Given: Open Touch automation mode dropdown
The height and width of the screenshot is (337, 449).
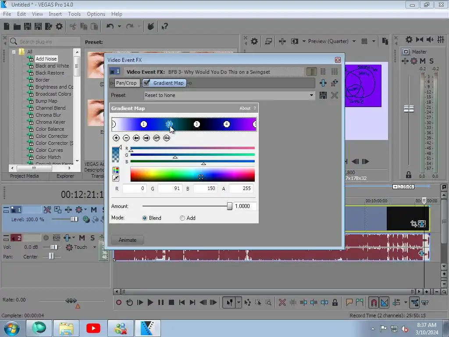Looking at the screenshot, I should click(x=95, y=247).
